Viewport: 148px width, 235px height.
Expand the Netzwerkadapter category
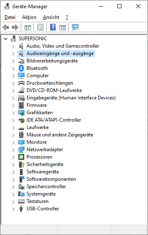[13, 150]
